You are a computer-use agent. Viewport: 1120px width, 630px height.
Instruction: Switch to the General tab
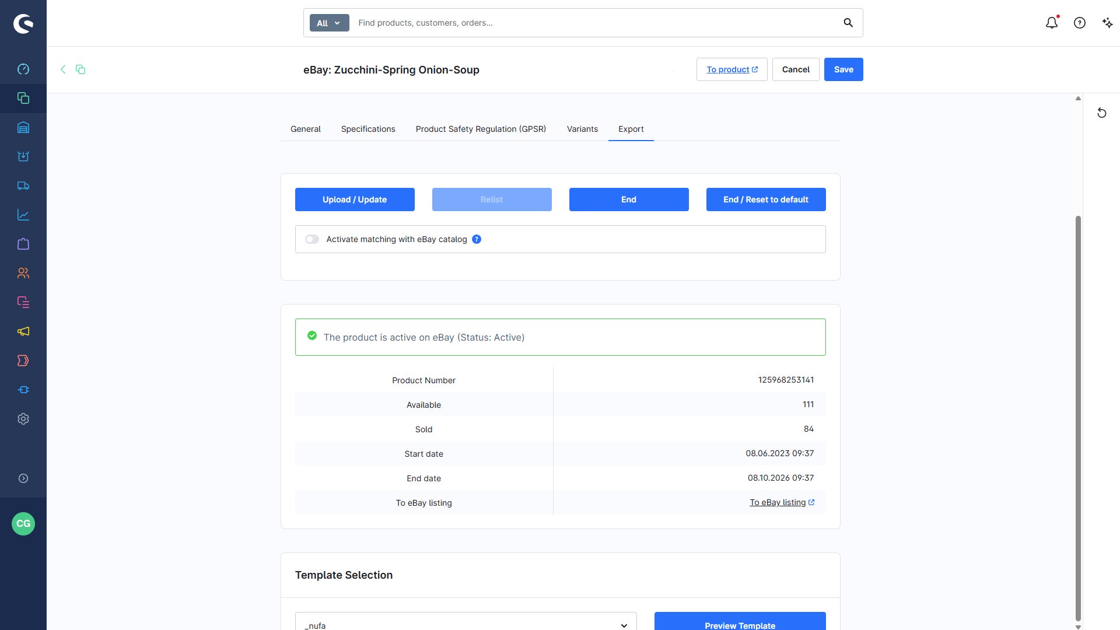[306, 129]
